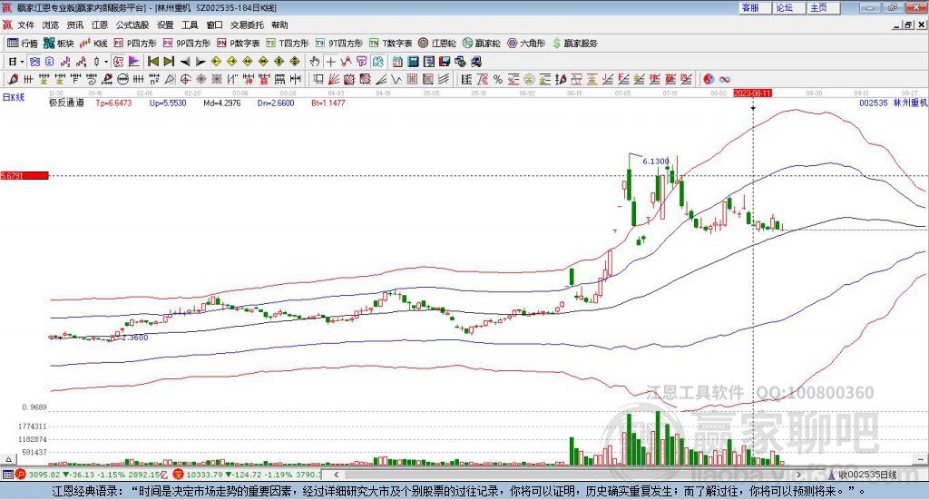Open the calculator icon
The width and height of the screenshot is (929, 500).
click(x=413, y=62)
